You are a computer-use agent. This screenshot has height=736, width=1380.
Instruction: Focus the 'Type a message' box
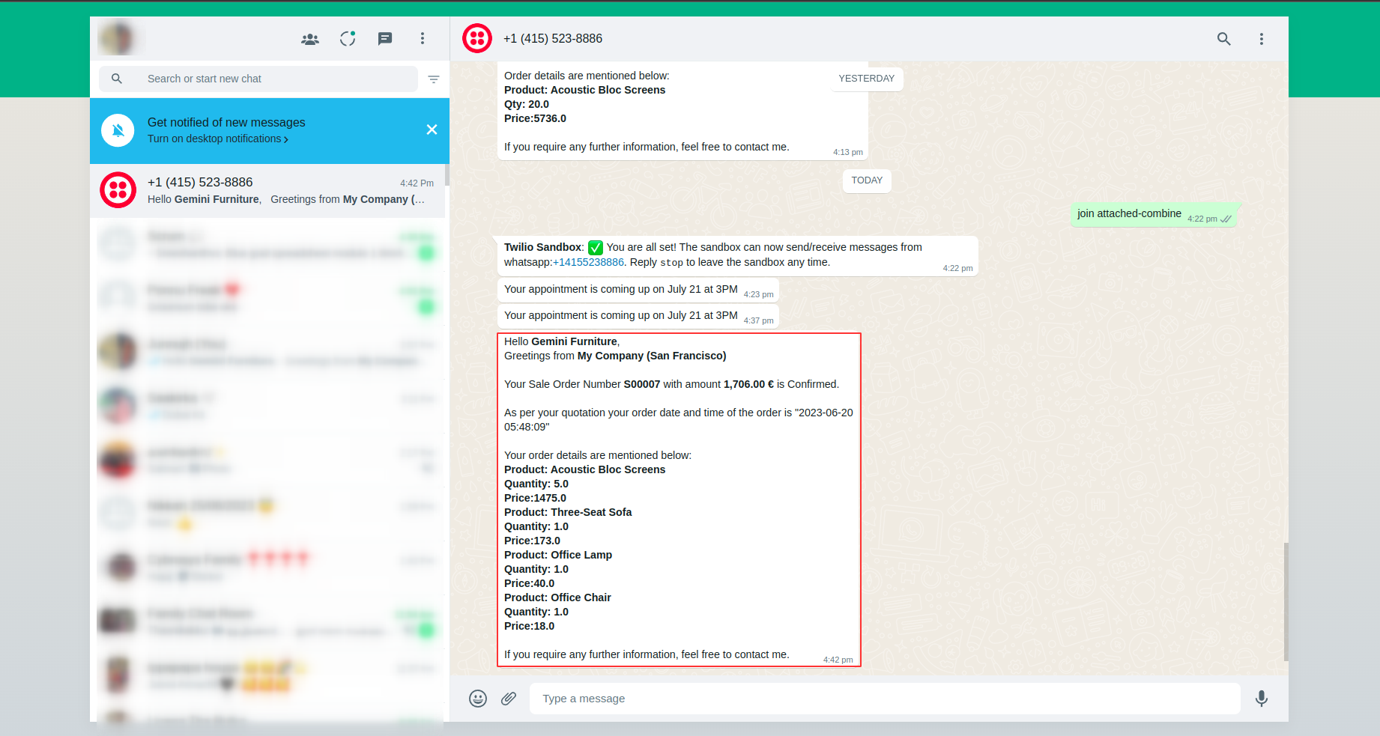pyautogui.click(x=885, y=699)
